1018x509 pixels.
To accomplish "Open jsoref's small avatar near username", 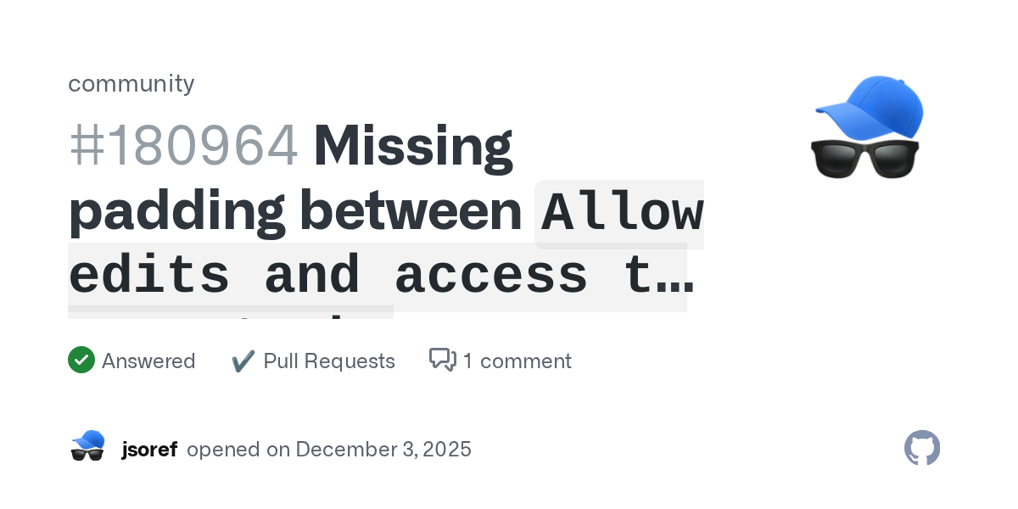I will (87, 447).
